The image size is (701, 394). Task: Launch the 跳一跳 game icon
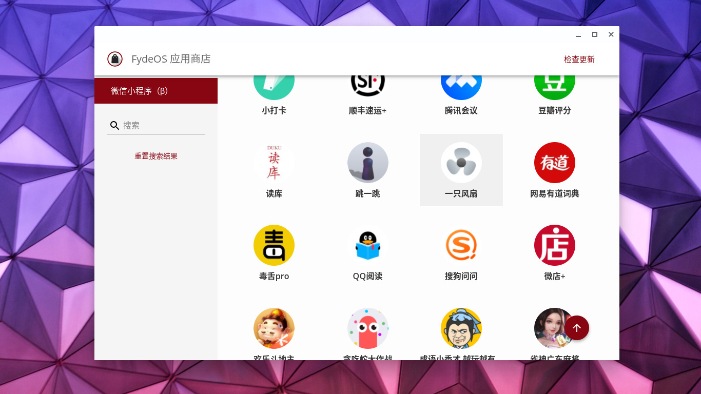367,163
